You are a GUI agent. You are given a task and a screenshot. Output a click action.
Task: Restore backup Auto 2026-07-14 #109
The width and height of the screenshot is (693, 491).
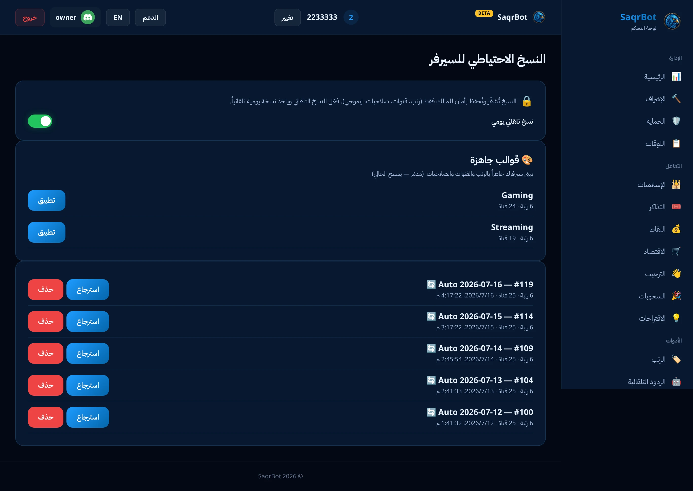[88, 353]
